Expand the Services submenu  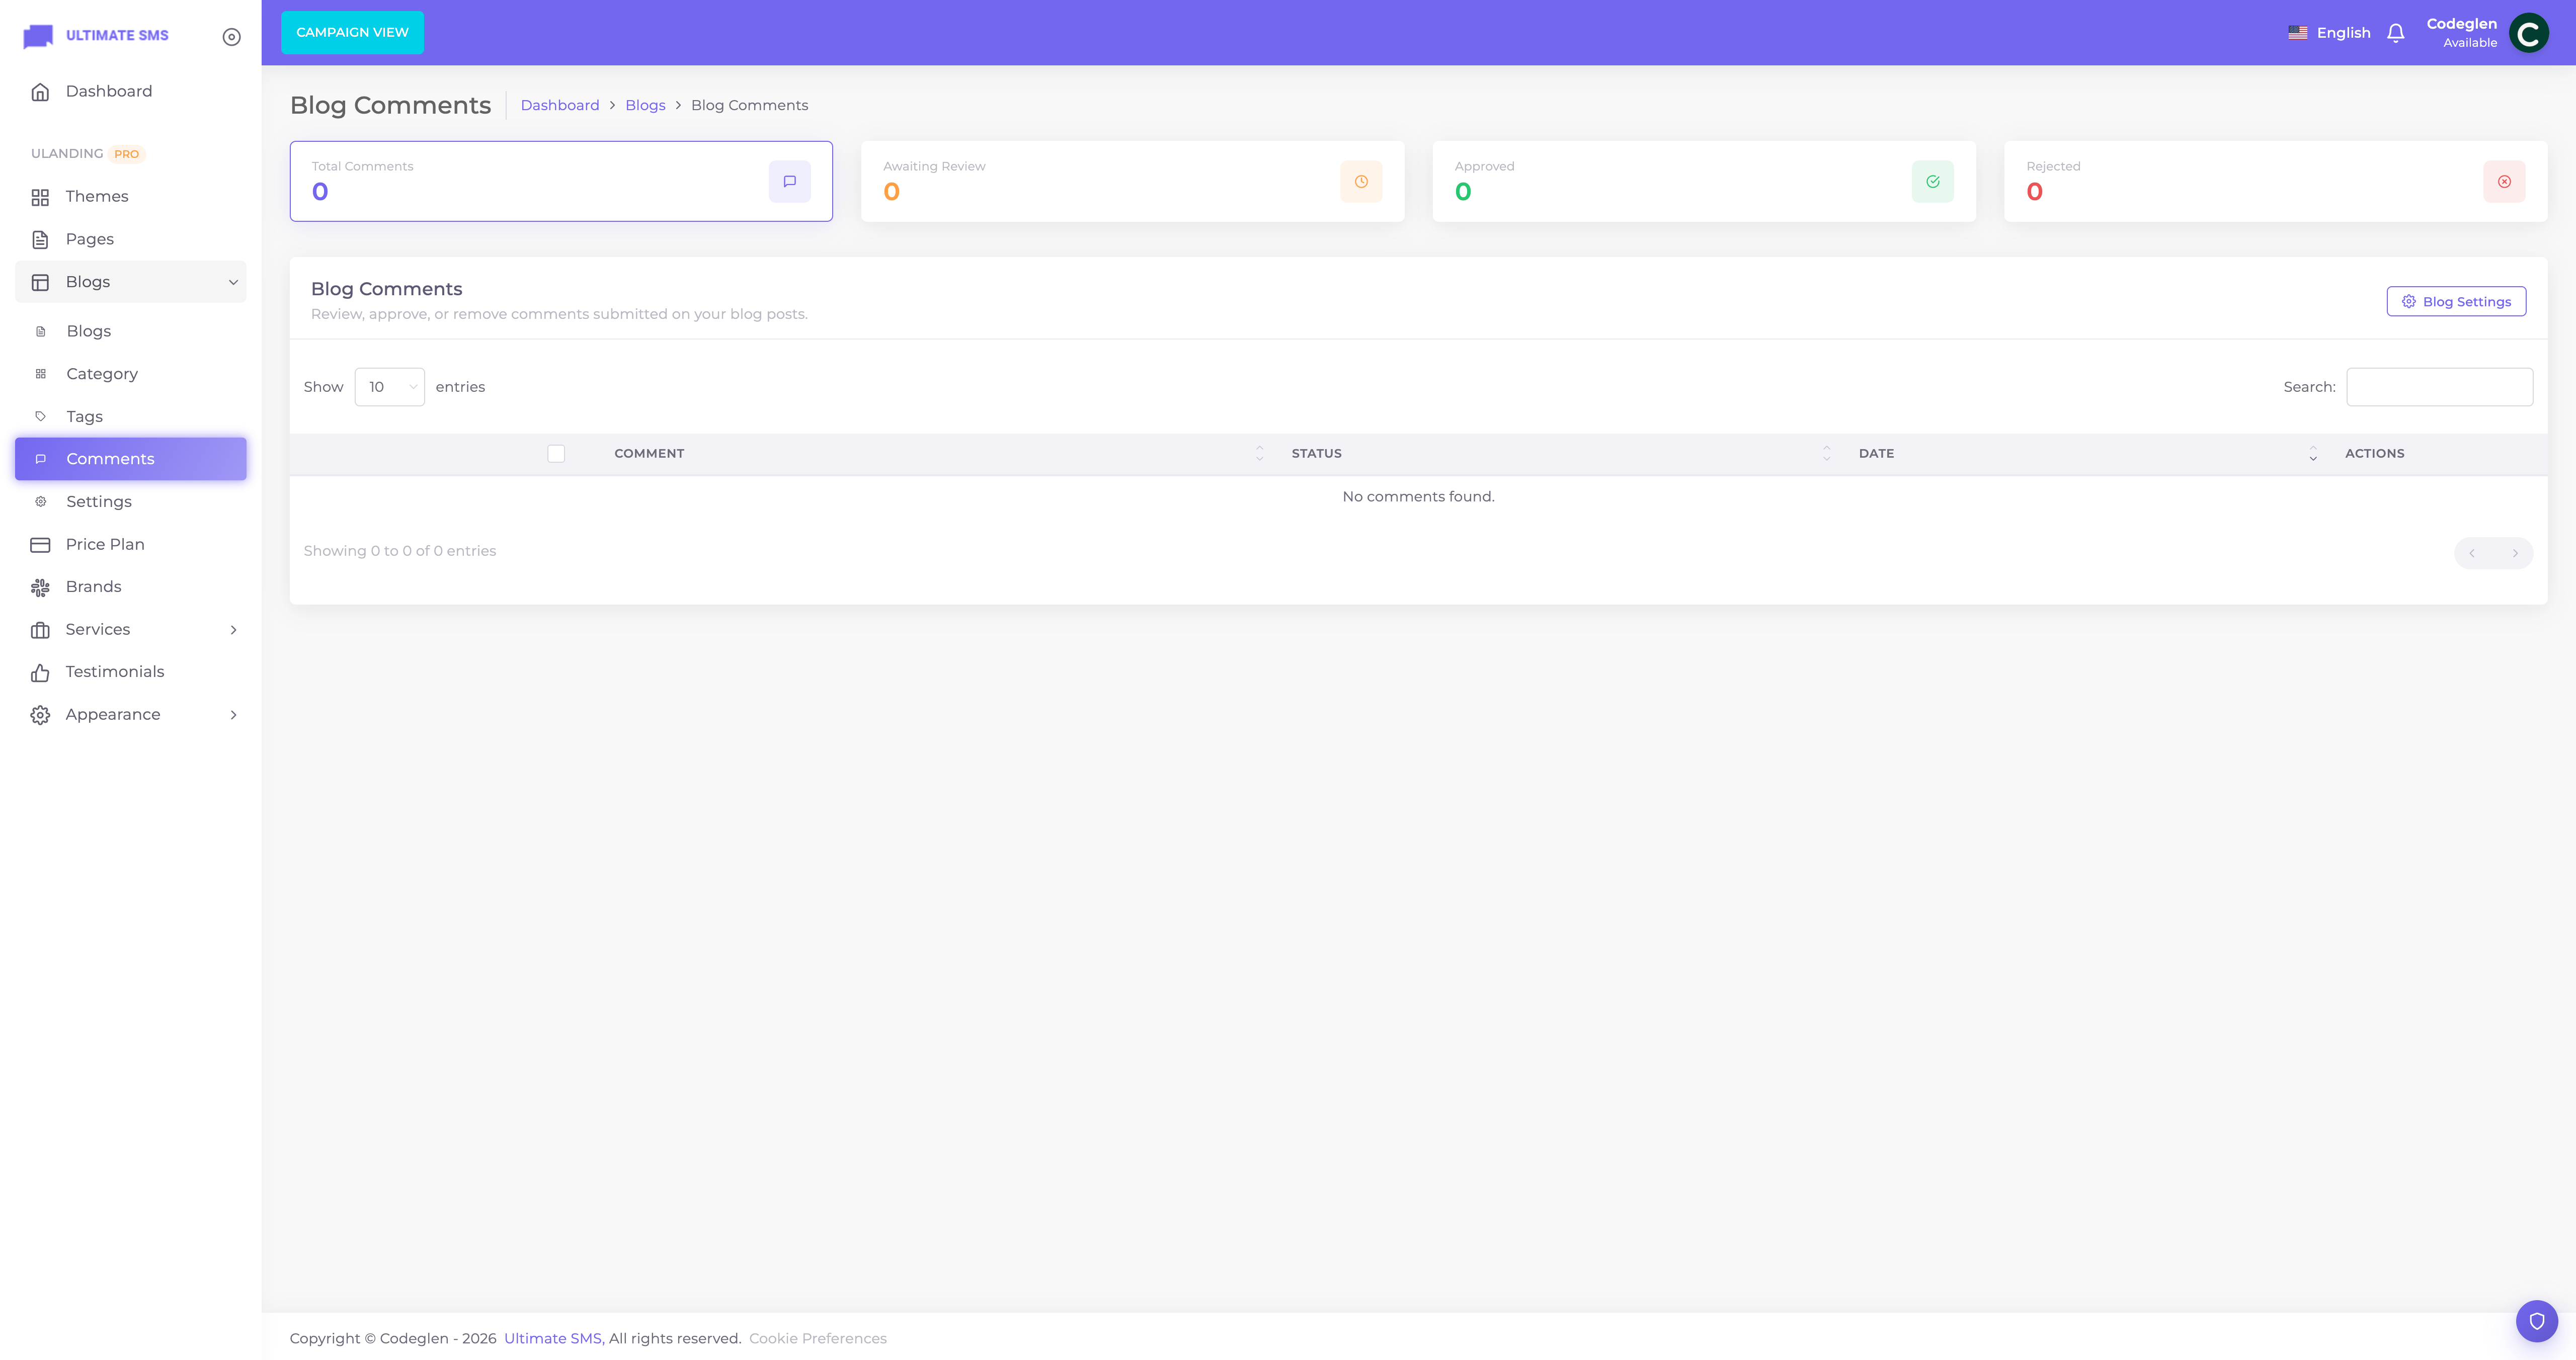tap(131, 630)
